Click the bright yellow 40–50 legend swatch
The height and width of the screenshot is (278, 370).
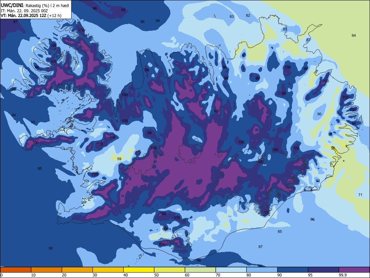[139, 270]
